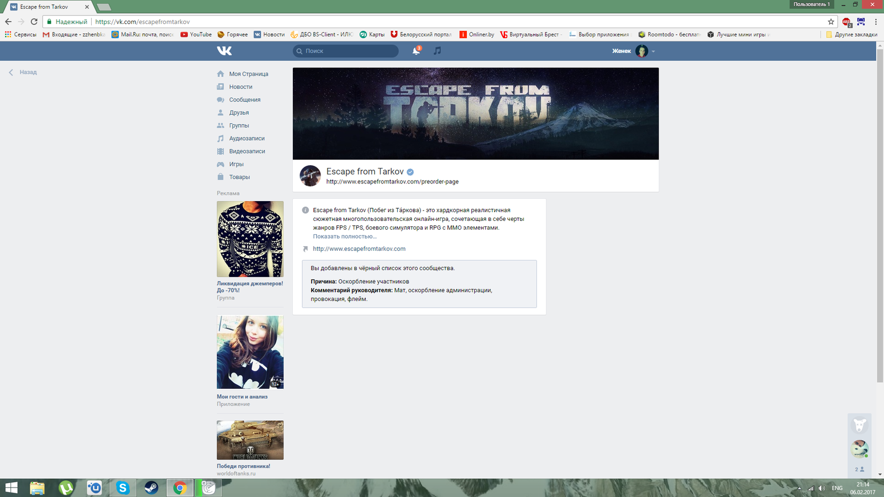Open the World of Tanks ad image

pyautogui.click(x=250, y=440)
